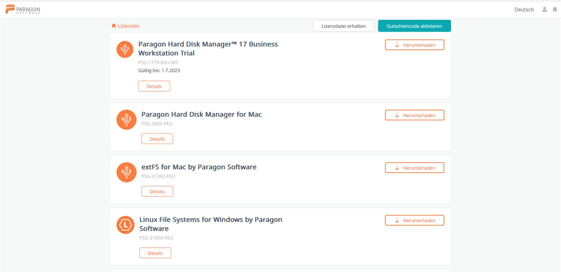The width and height of the screenshot is (561, 272).
Task: Download Hard Disk Manager 17 Business Workstation Trial
Action: point(414,45)
